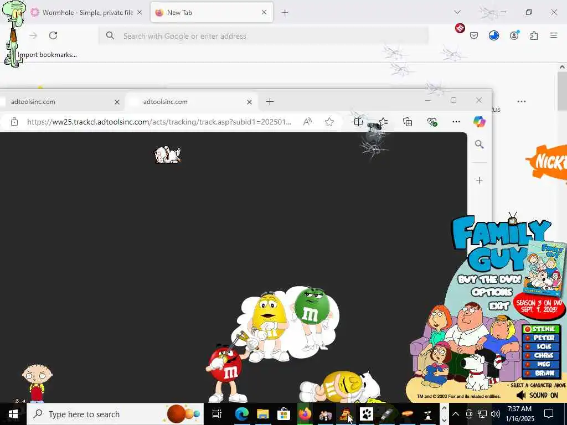The image size is (567, 425).
Task: Open a new tab in Edge
Action: [270, 102]
